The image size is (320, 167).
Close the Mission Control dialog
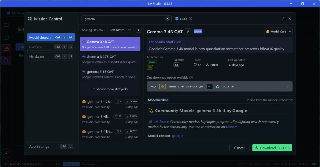pos(290,19)
